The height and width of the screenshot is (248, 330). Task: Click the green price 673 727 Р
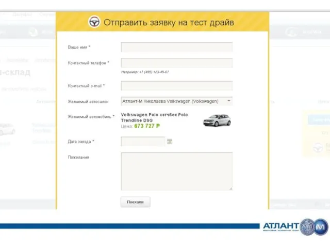(147, 126)
